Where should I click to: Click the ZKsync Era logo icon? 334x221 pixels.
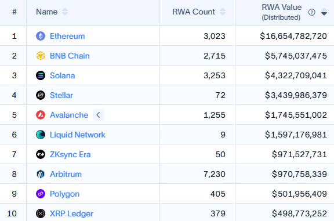tap(41, 154)
